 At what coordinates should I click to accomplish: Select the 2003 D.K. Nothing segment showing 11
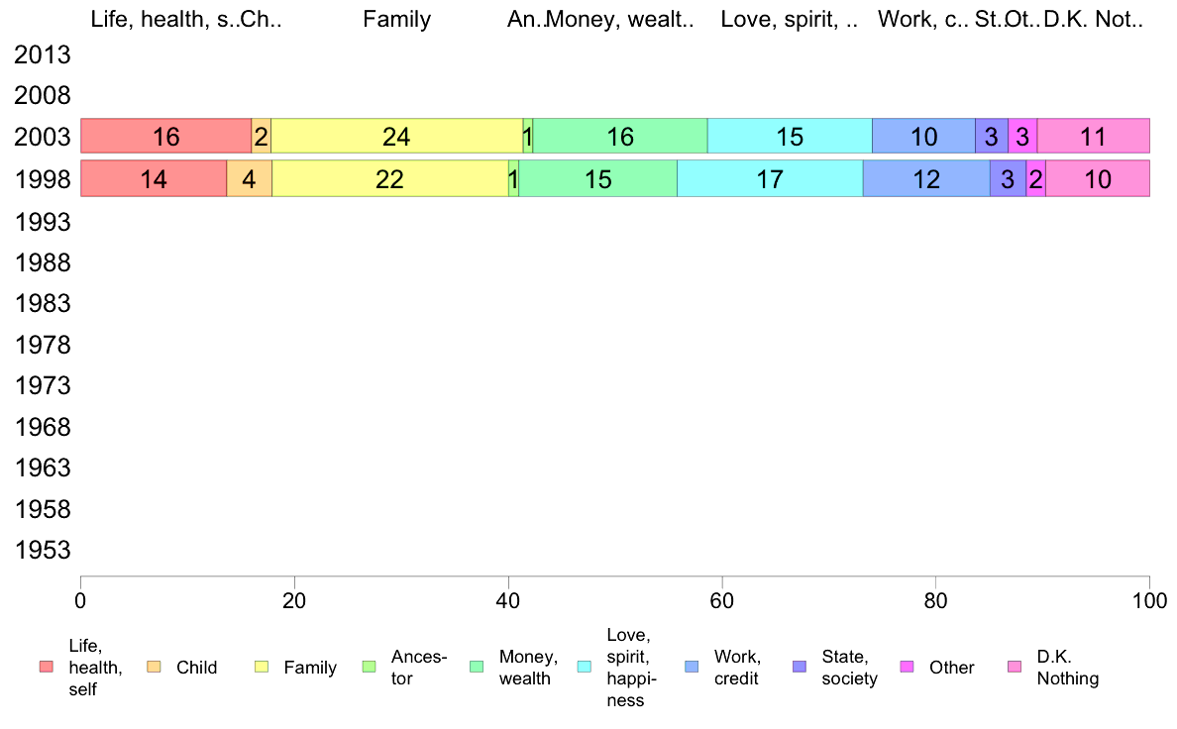tap(1093, 137)
